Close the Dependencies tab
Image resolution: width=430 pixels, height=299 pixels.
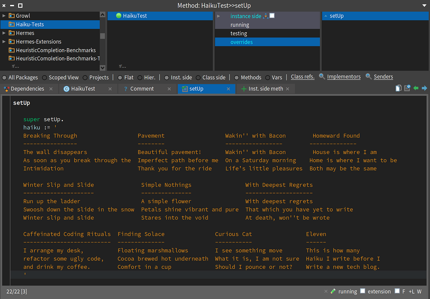[51, 89]
